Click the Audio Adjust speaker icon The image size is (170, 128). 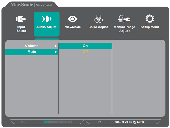point(47,19)
